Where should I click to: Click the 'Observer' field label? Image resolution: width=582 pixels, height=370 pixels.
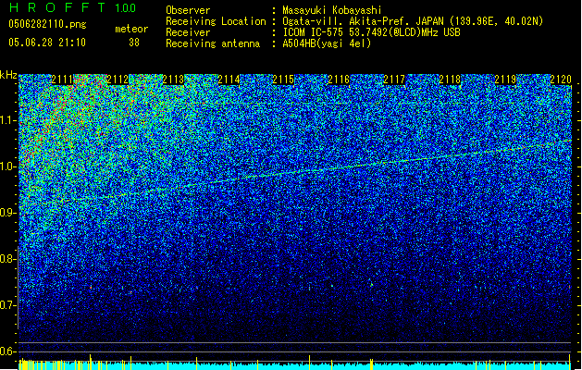point(188,10)
